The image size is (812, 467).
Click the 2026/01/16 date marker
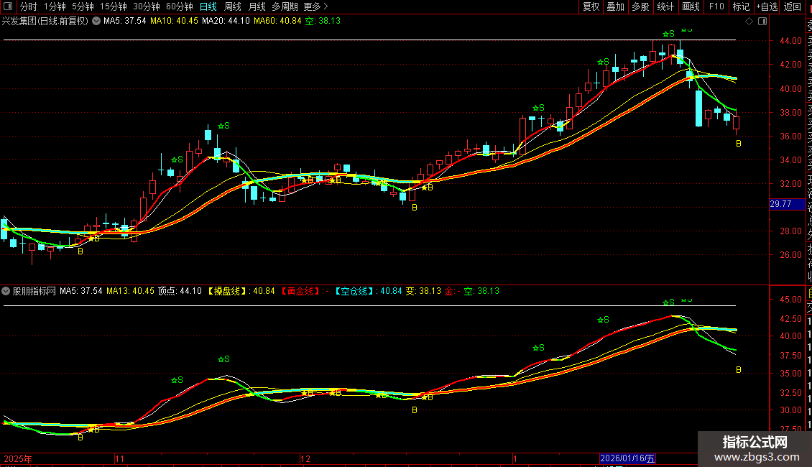pos(627,458)
